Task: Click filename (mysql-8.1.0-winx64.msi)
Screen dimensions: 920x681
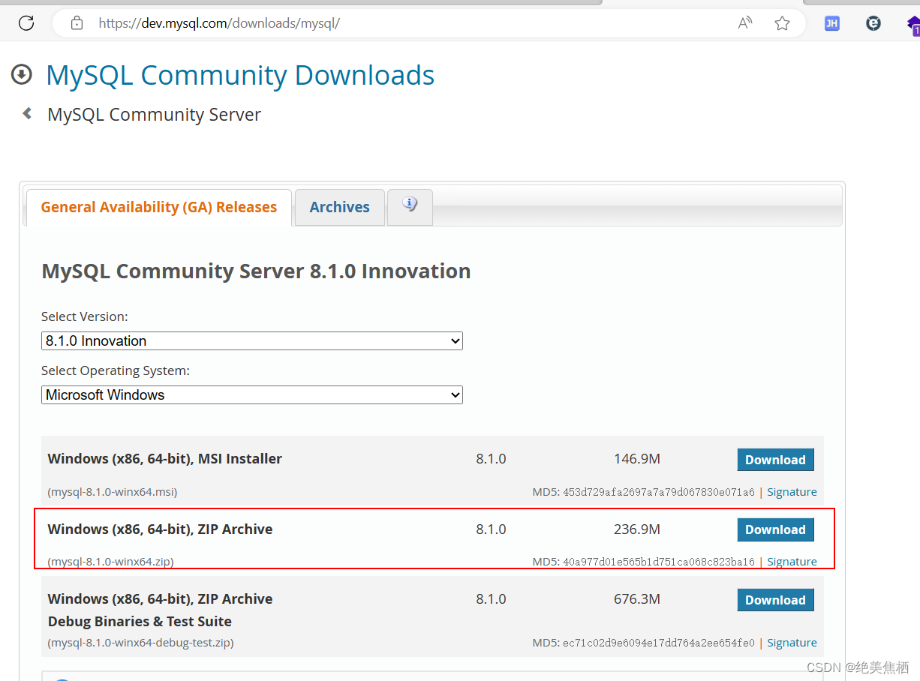Action: tap(113, 492)
